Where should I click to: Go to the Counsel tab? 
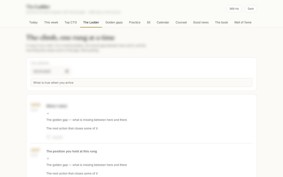tap(181, 22)
